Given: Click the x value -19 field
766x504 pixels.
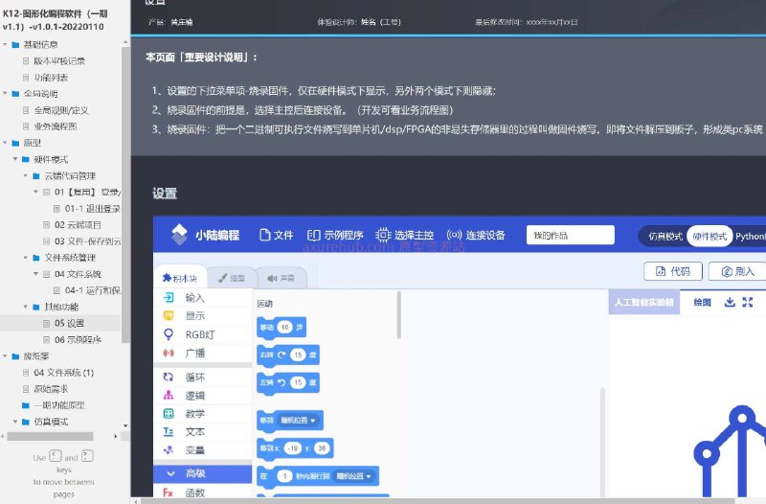Looking at the screenshot, I should tap(293, 448).
